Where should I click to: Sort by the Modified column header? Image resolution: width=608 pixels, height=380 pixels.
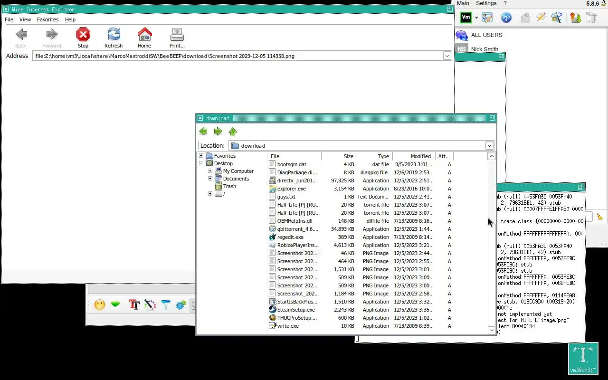pos(414,156)
